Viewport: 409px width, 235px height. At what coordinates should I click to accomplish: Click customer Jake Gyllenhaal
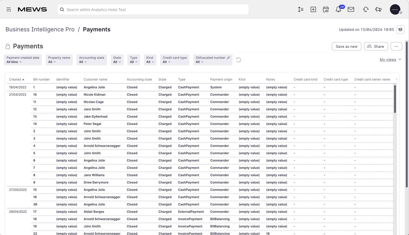pyautogui.click(x=95, y=117)
